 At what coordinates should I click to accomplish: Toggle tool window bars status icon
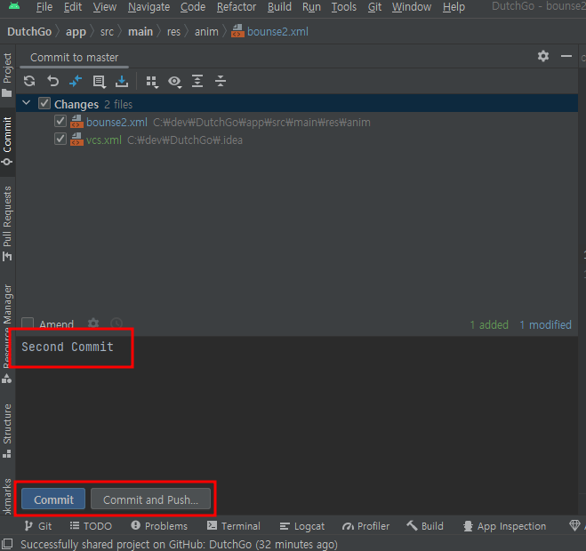pos(7,544)
